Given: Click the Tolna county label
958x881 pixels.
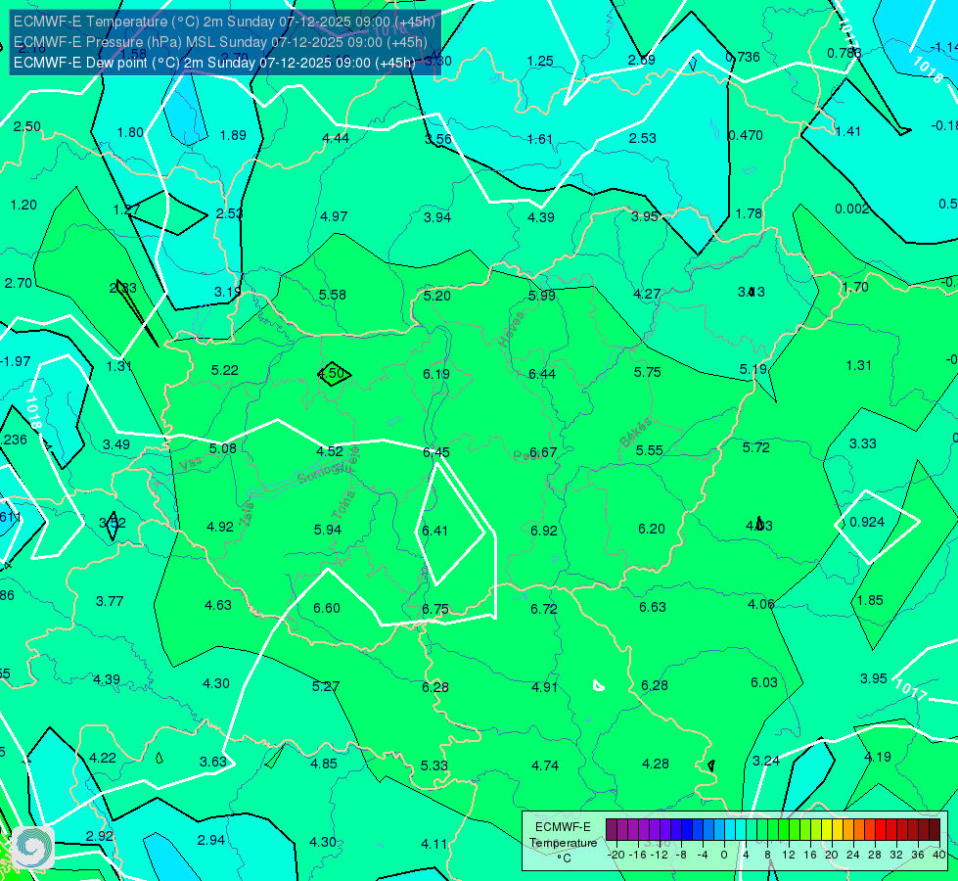Looking at the screenshot, I should [343, 505].
